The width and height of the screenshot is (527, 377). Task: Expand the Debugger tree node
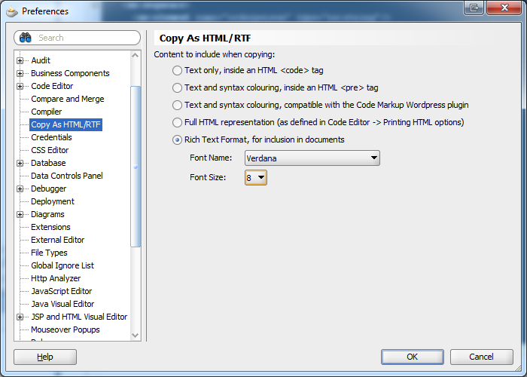(x=20, y=188)
